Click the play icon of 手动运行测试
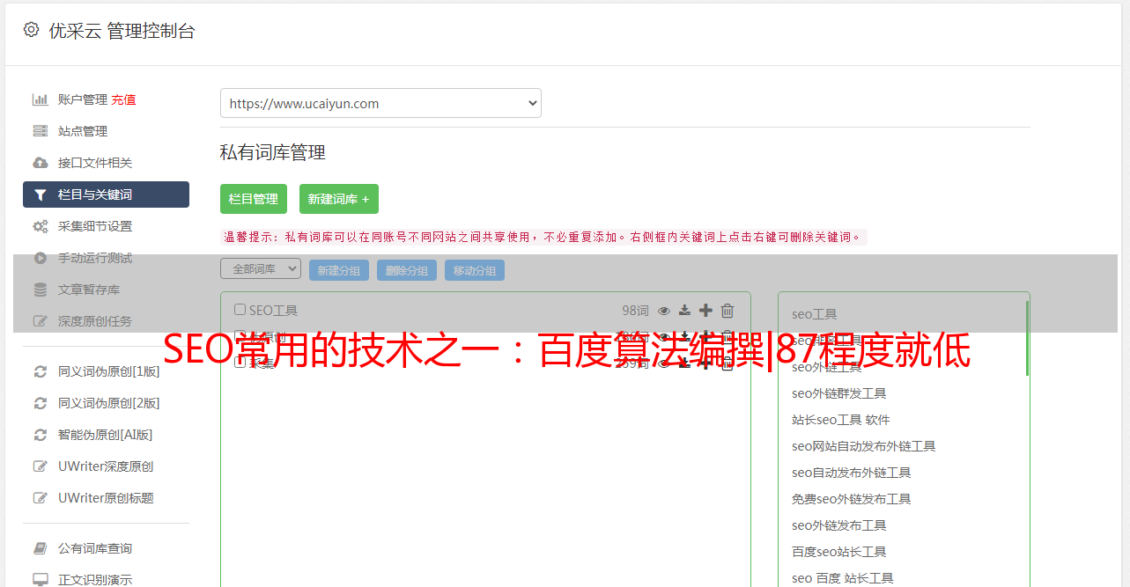1130x587 pixels. tap(41, 258)
